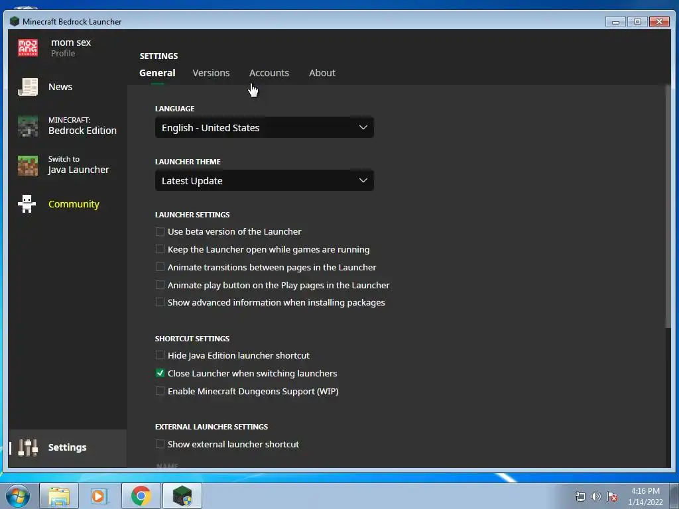Uncheck Close Launcher when switching launchers
679x509 pixels.
click(160, 373)
